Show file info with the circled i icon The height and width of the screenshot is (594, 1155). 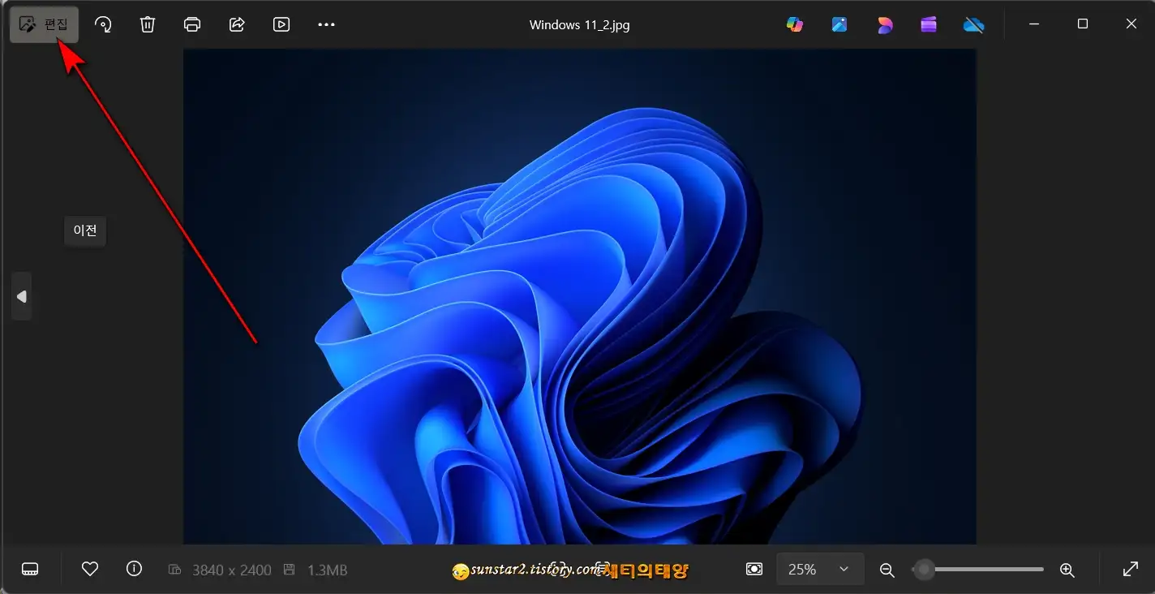coord(135,569)
